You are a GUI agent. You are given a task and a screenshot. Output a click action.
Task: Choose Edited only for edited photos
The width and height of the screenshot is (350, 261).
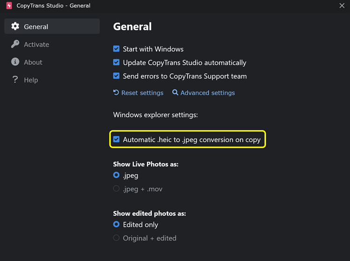coord(116,224)
